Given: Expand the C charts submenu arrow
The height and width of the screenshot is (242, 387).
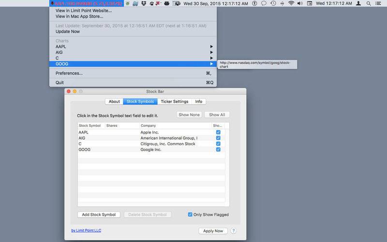Looking at the screenshot, I should [x=211, y=58].
